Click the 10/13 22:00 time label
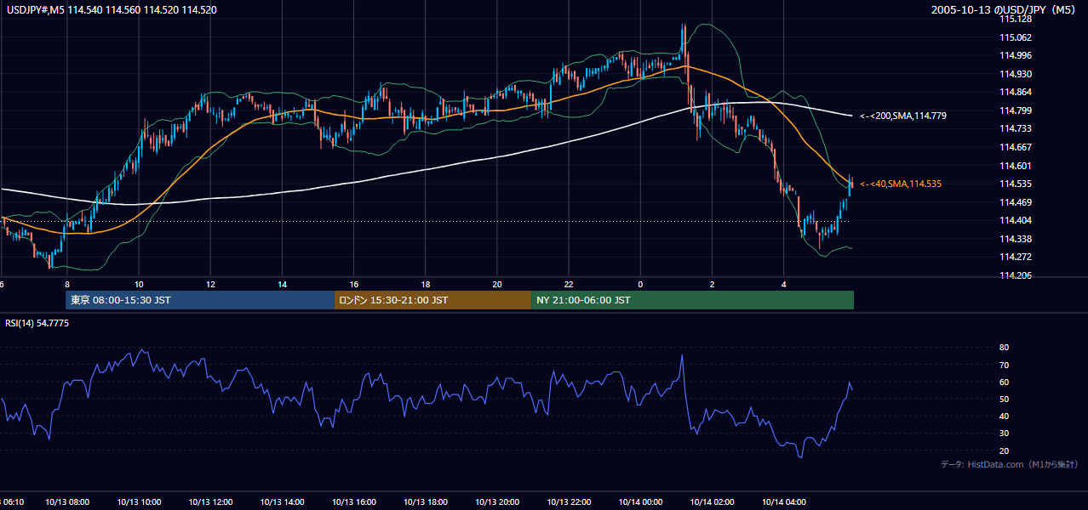 [x=569, y=502]
